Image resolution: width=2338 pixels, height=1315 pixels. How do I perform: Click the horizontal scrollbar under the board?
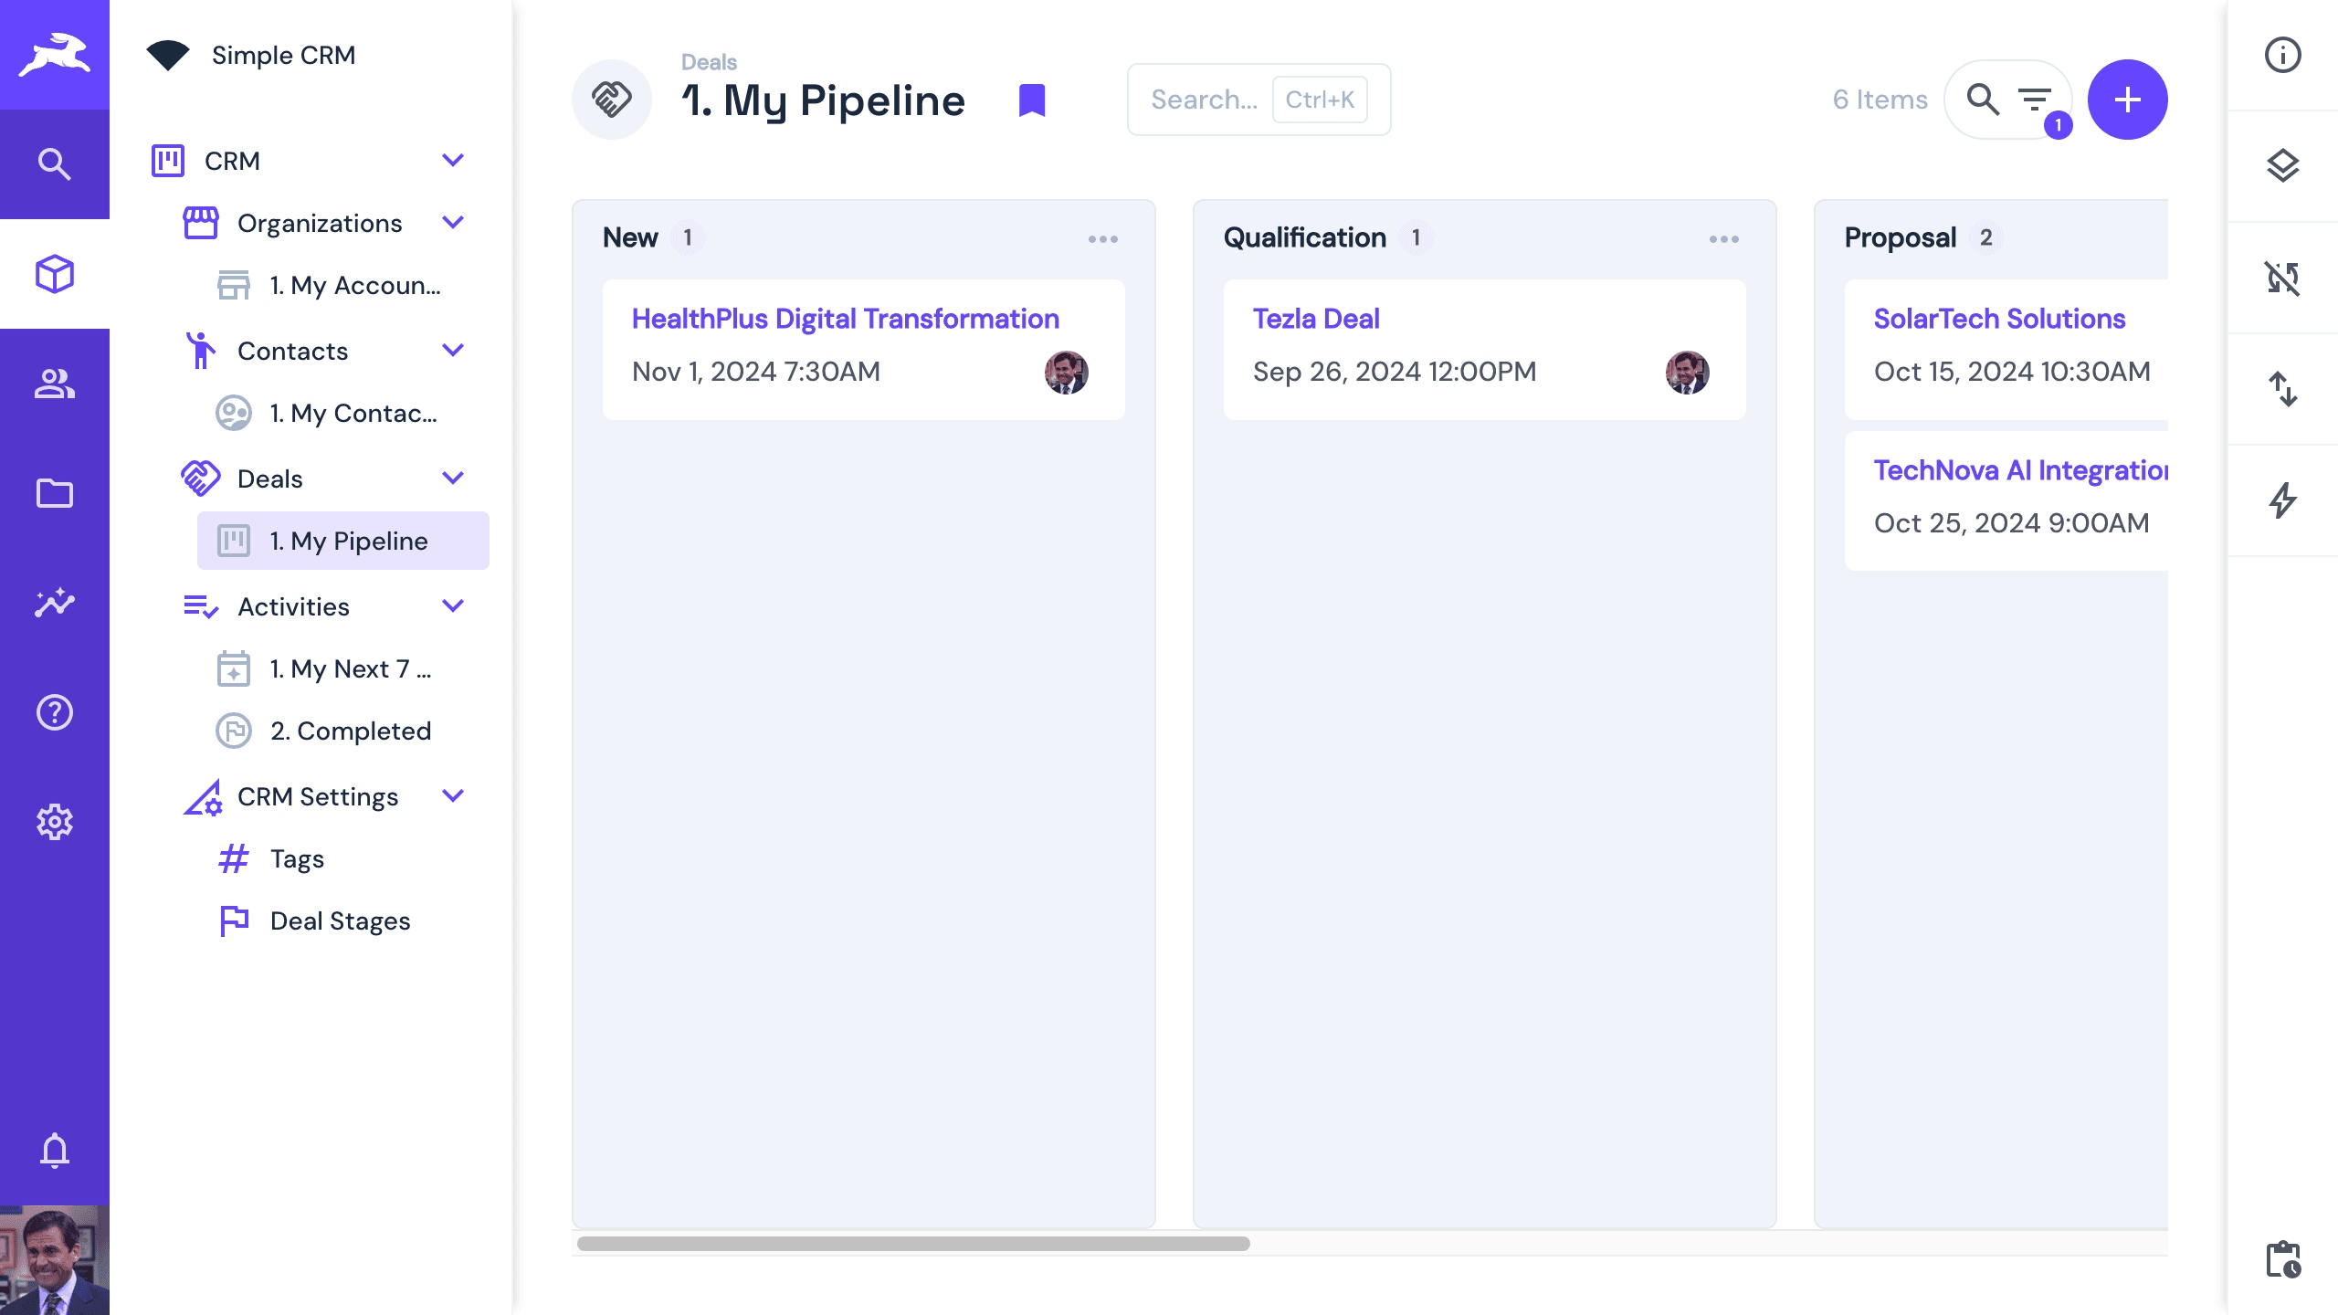click(913, 1244)
